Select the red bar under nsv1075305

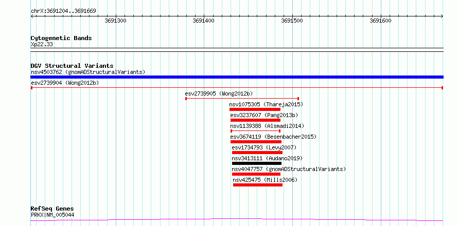pyautogui.click(x=255, y=109)
